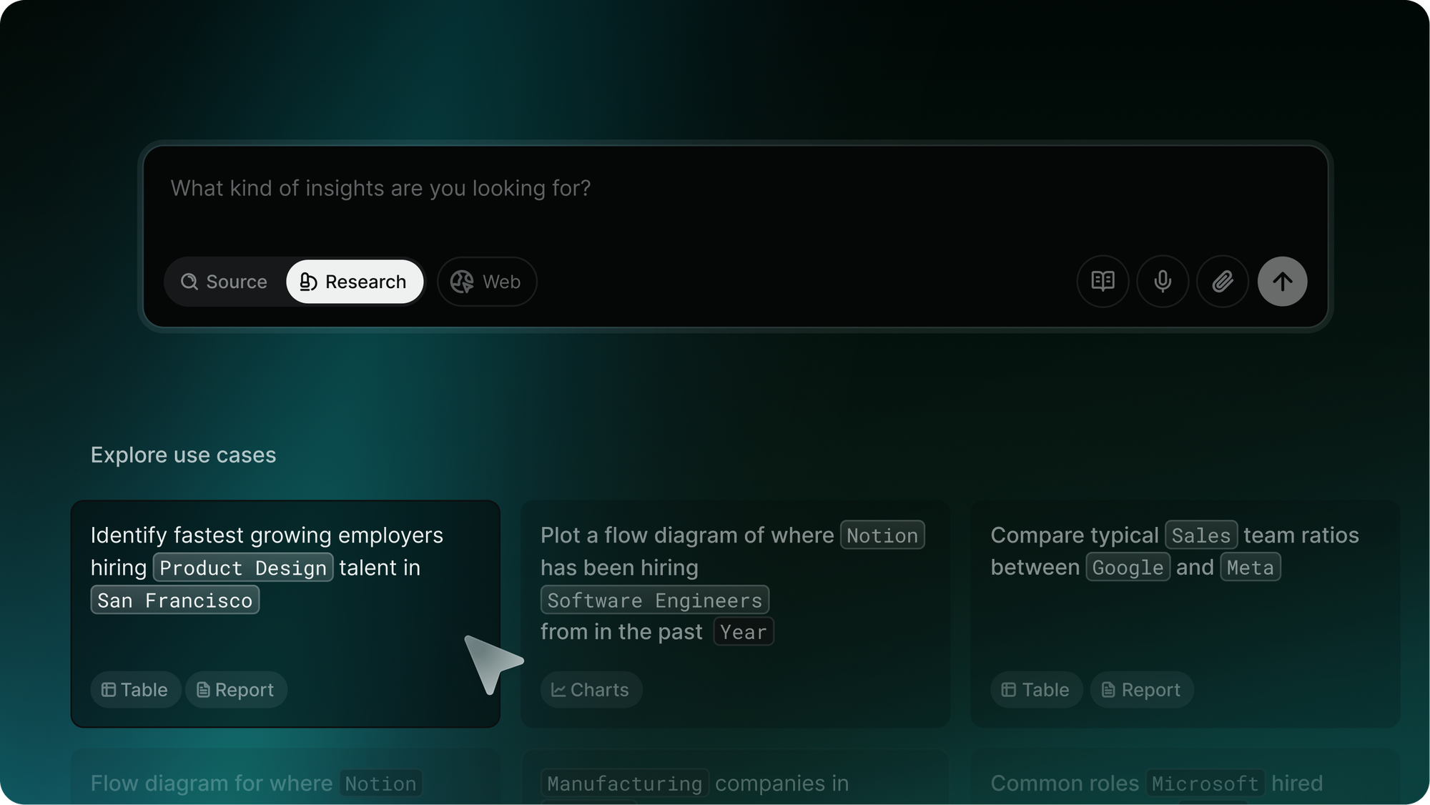Image resolution: width=1430 pixels, height=805 pixels.
Task: Click Table tag on Product Design card
Action: [135, 690]
